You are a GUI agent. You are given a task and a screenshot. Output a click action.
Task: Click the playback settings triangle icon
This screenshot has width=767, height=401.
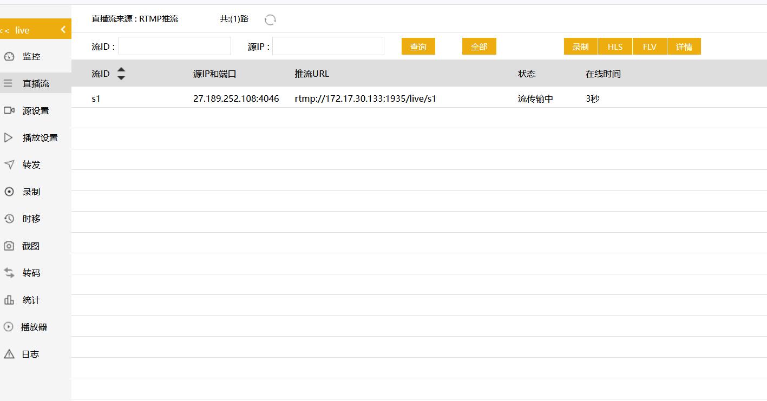point(8,137)
